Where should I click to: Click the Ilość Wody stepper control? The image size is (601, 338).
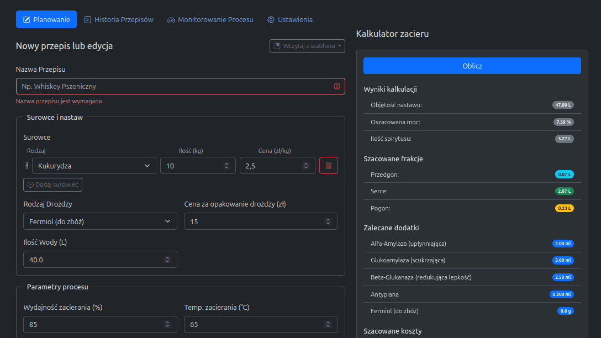167,260
